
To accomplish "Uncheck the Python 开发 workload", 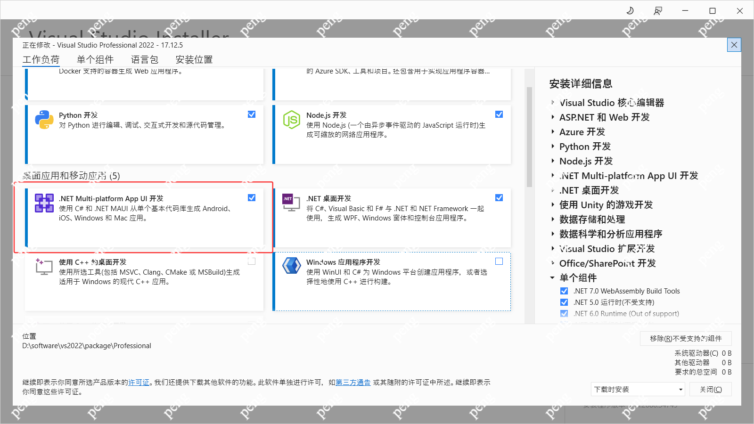I will tap(252, 114).
